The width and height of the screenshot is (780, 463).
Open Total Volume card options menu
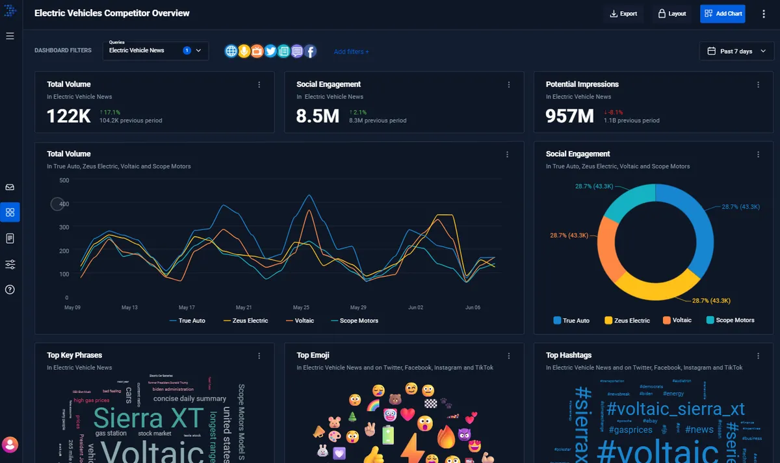click(x=259, y=85)
